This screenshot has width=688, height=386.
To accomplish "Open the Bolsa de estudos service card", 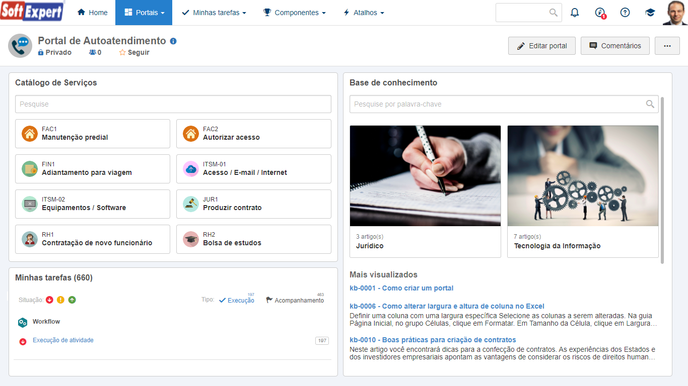I will click(x=254, y=239).
